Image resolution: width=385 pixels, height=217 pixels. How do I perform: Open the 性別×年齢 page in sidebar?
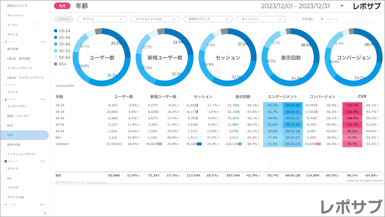[14, 145]
